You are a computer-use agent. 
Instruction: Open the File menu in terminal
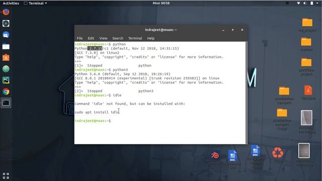click(79, 38)
